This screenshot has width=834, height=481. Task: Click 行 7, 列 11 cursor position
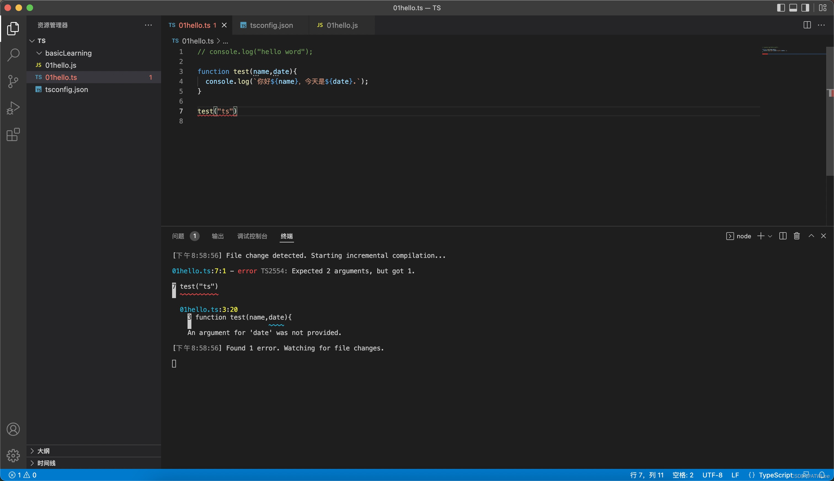point(647,475)
